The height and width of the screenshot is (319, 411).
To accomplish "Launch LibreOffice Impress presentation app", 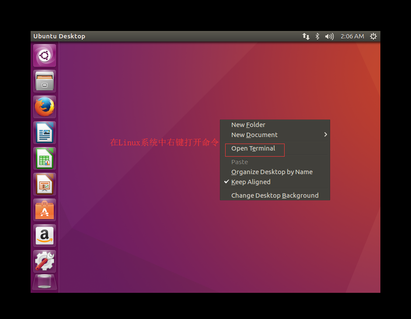I will click(45, 184).
